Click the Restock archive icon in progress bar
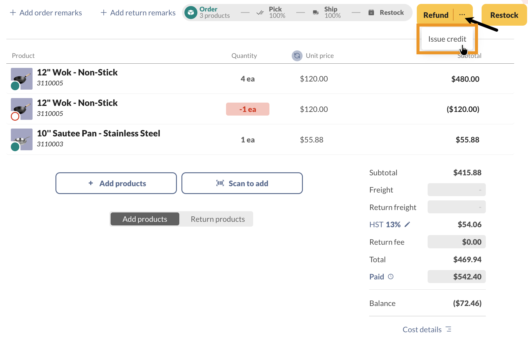This screenshot has width=528, height=344. click(x=371, y=12)
